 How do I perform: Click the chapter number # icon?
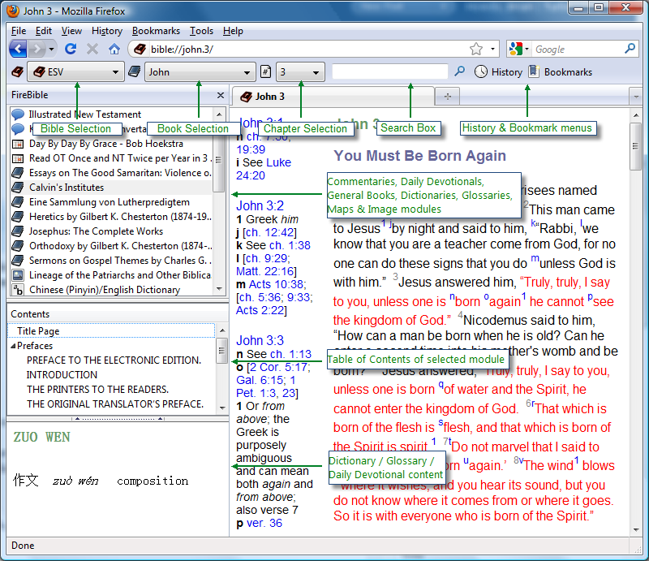(x=266, y=71)
